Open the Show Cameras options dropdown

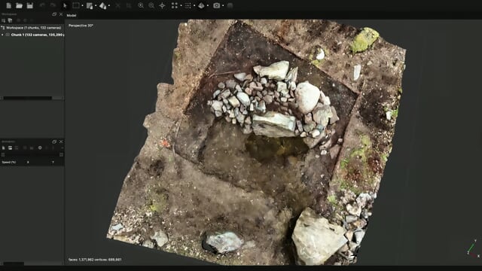point(223,5)
